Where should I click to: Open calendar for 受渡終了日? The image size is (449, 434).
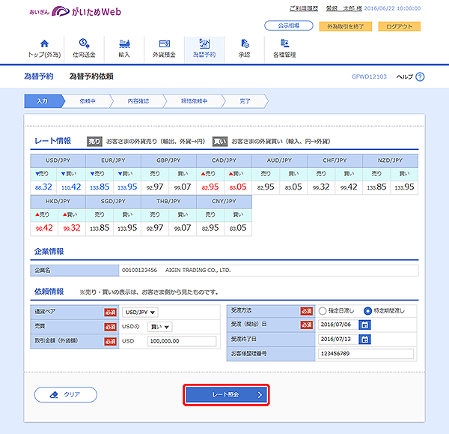pos(365,340)
